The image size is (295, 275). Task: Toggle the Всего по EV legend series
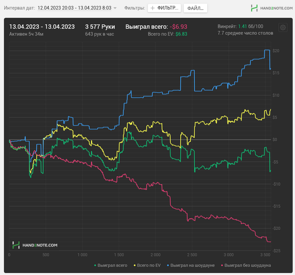coord(147,265)
